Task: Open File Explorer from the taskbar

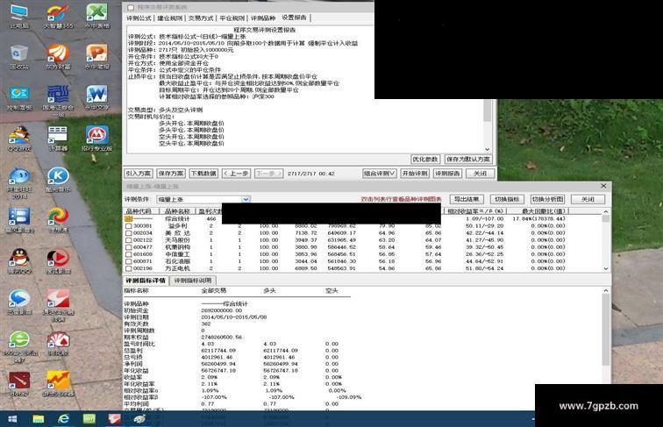Action: [38, 418]
